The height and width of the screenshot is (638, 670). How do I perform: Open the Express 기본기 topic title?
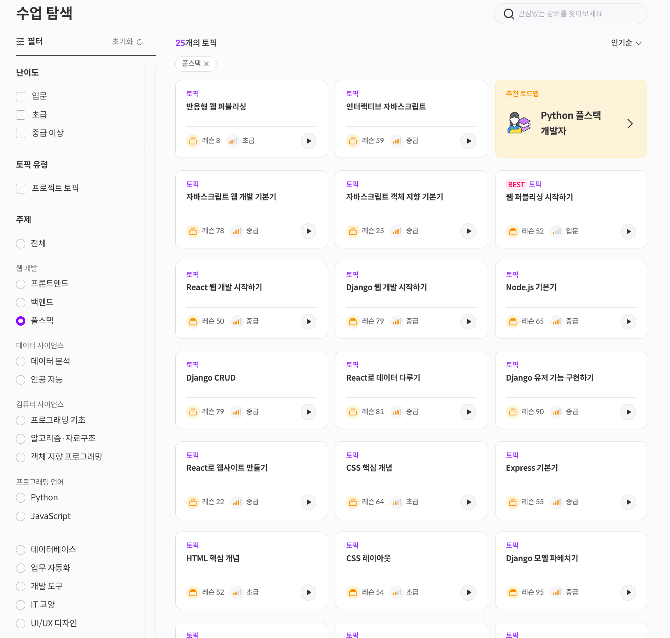click(x=532, y=468)
